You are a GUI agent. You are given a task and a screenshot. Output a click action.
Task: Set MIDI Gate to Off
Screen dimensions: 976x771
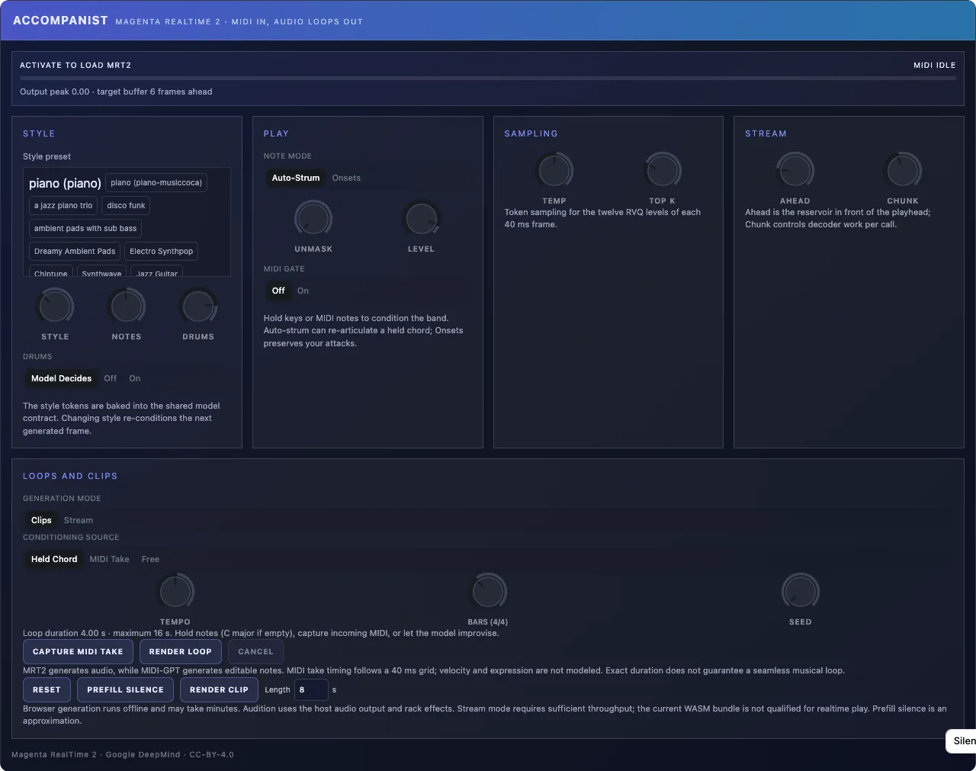pyautogui.click(x=278, y=291)
